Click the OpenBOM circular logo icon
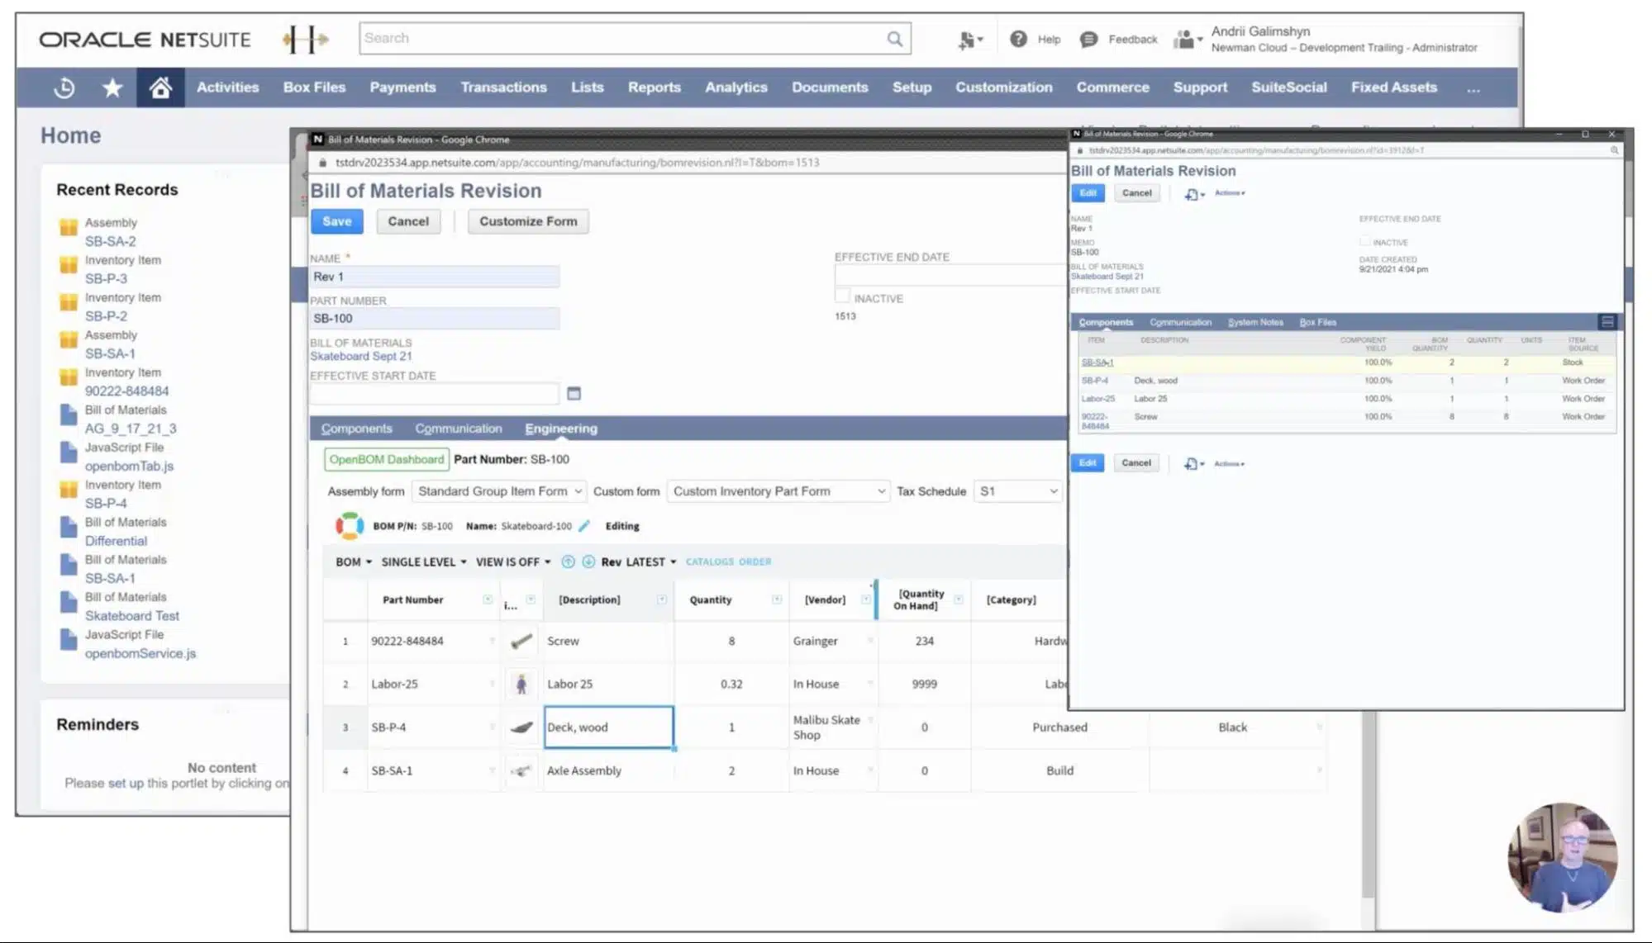 [x=350, y=525]
